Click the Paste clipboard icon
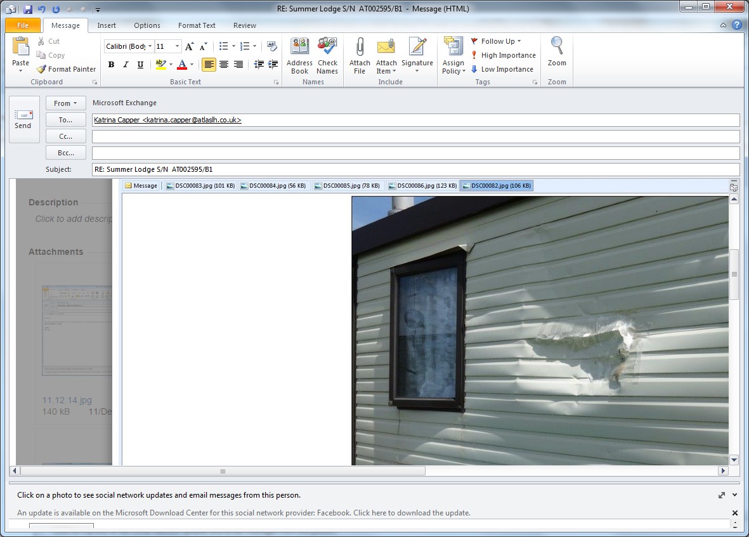 pos(20,48)
